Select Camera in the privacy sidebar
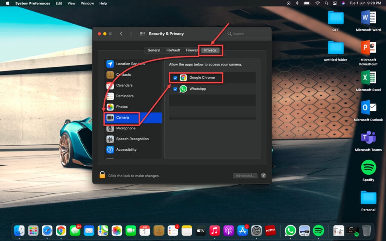386x241 pixels. click(133, 117)
